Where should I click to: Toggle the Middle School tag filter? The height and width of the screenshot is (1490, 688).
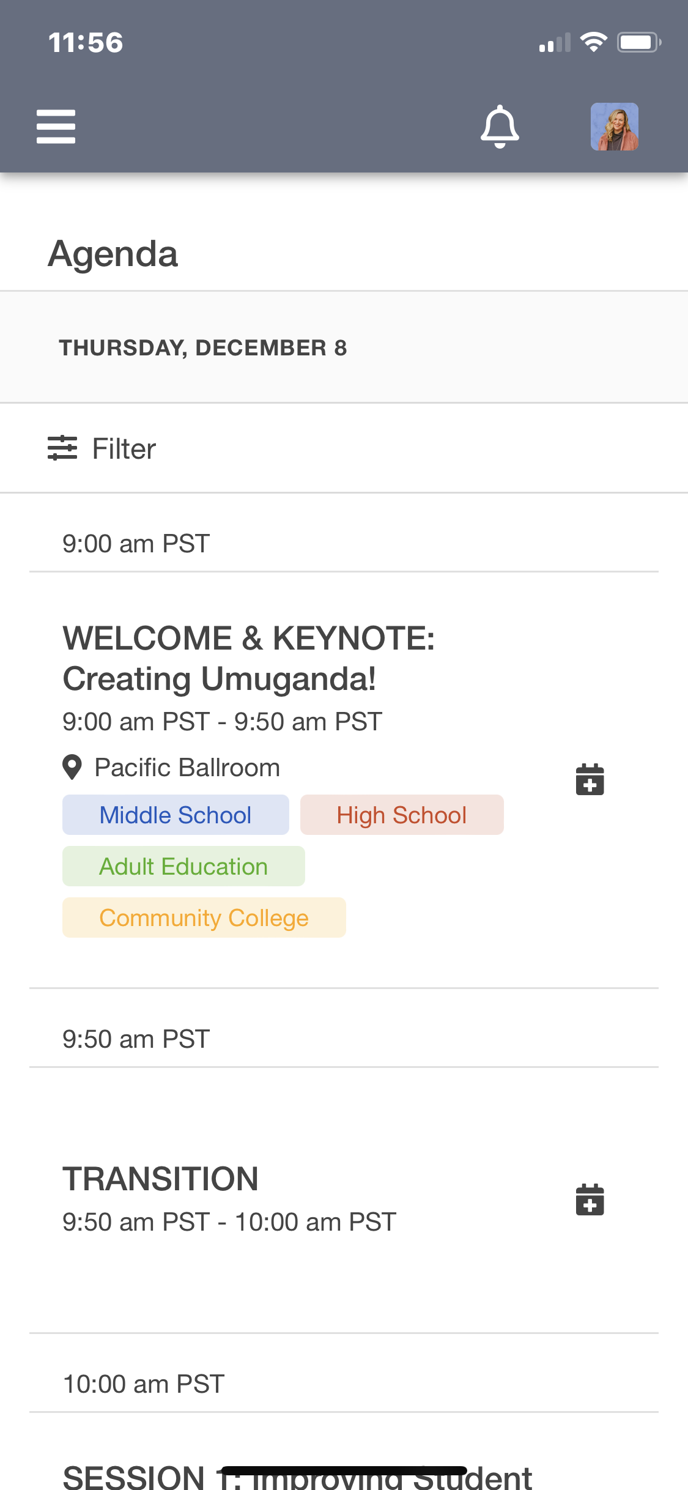tap(175, 814)
